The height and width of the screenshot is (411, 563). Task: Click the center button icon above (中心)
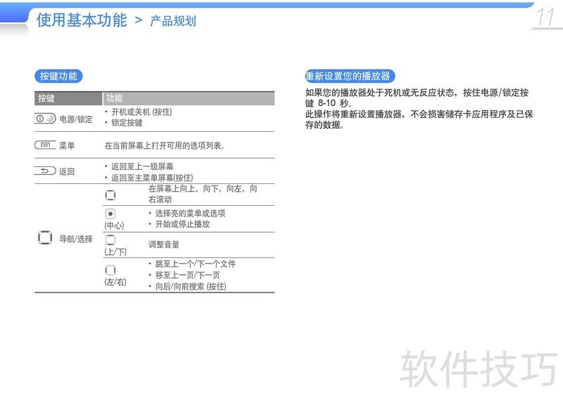pyautogui.click(x=110, y=214)
